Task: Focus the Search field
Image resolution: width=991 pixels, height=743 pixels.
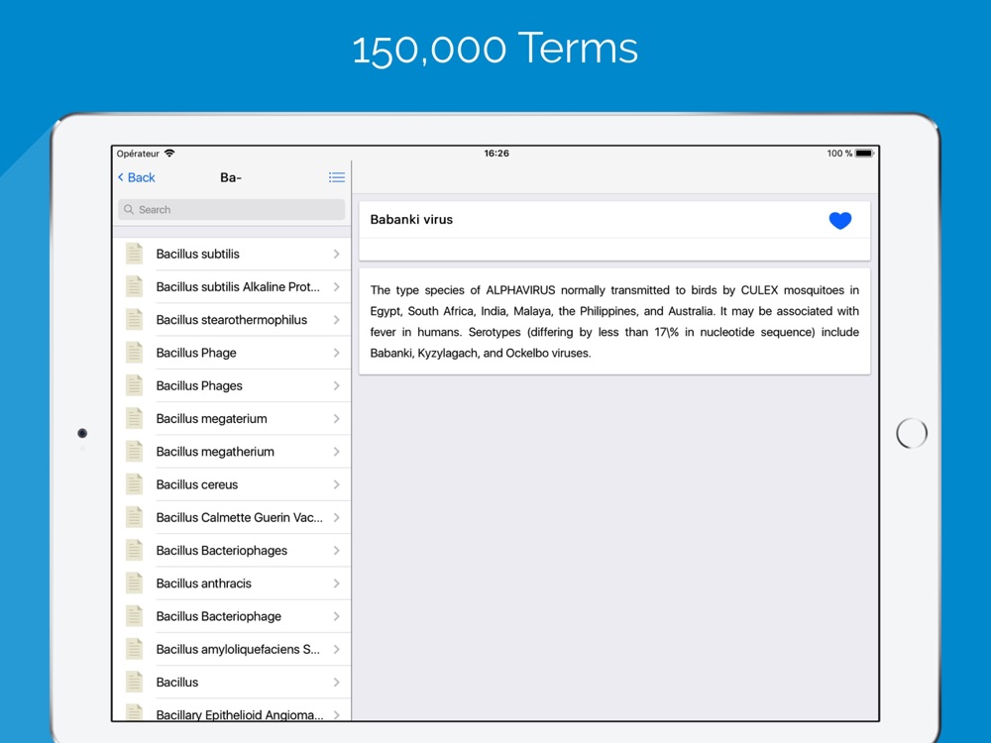Action: pyautogui.click(x=231, y=210)
